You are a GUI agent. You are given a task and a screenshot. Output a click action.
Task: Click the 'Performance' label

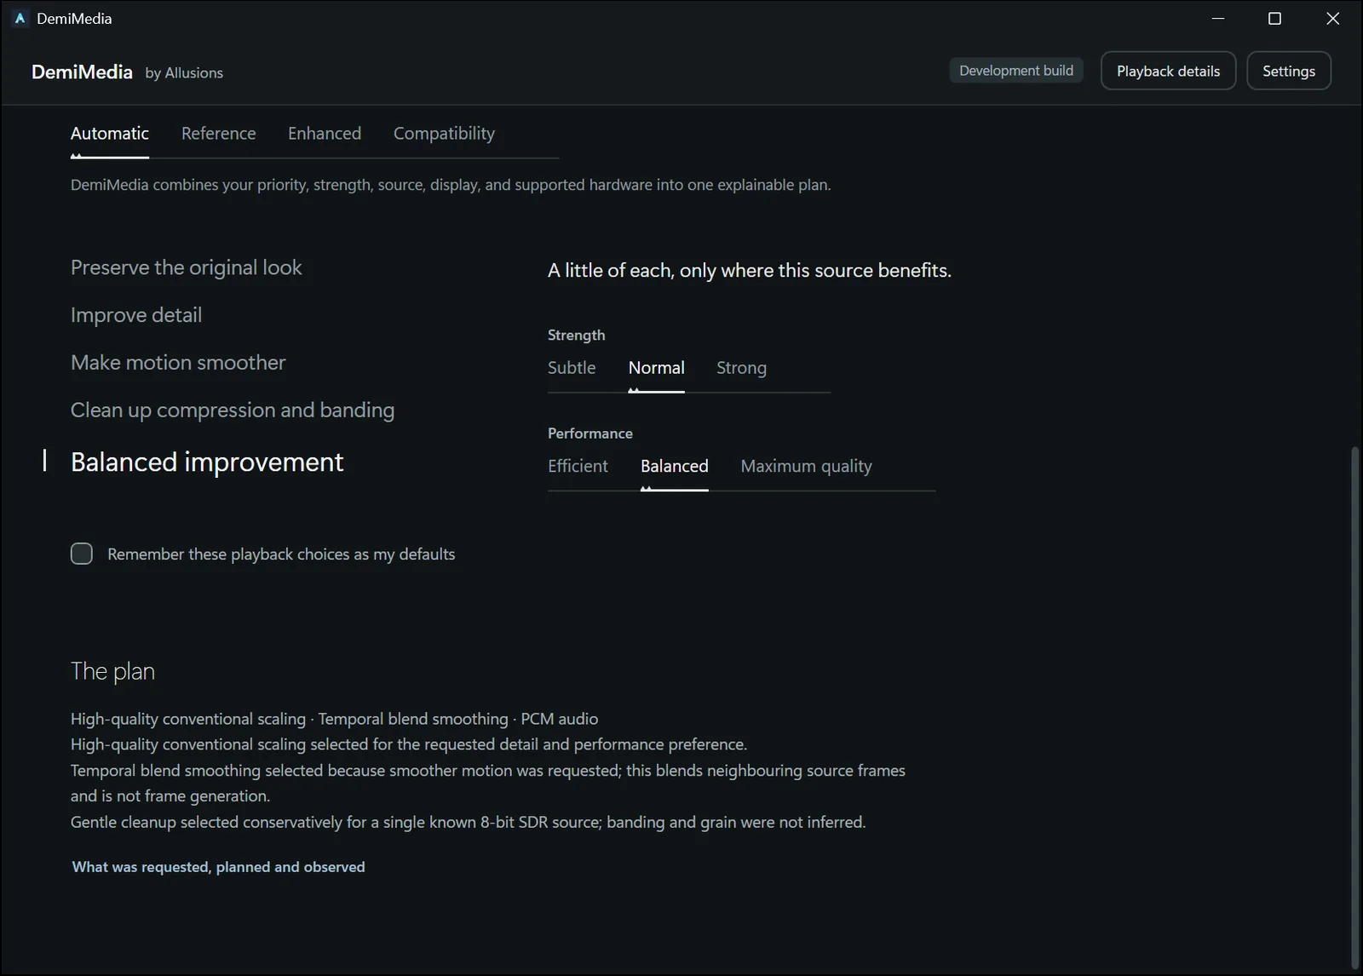[x=590, y=433]
